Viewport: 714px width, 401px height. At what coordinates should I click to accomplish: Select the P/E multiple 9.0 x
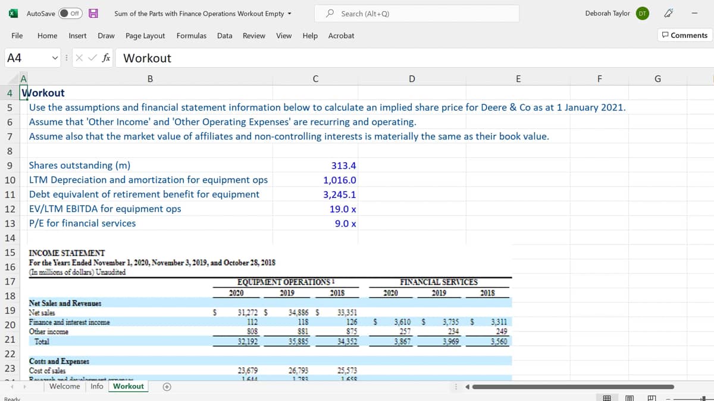(315, 223)
